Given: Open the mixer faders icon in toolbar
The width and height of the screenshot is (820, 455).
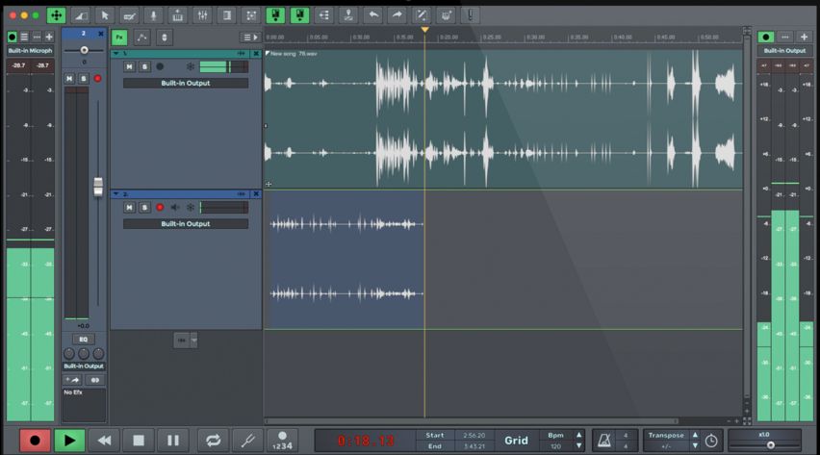Looking at the screenshot, I should pos(202,15).
